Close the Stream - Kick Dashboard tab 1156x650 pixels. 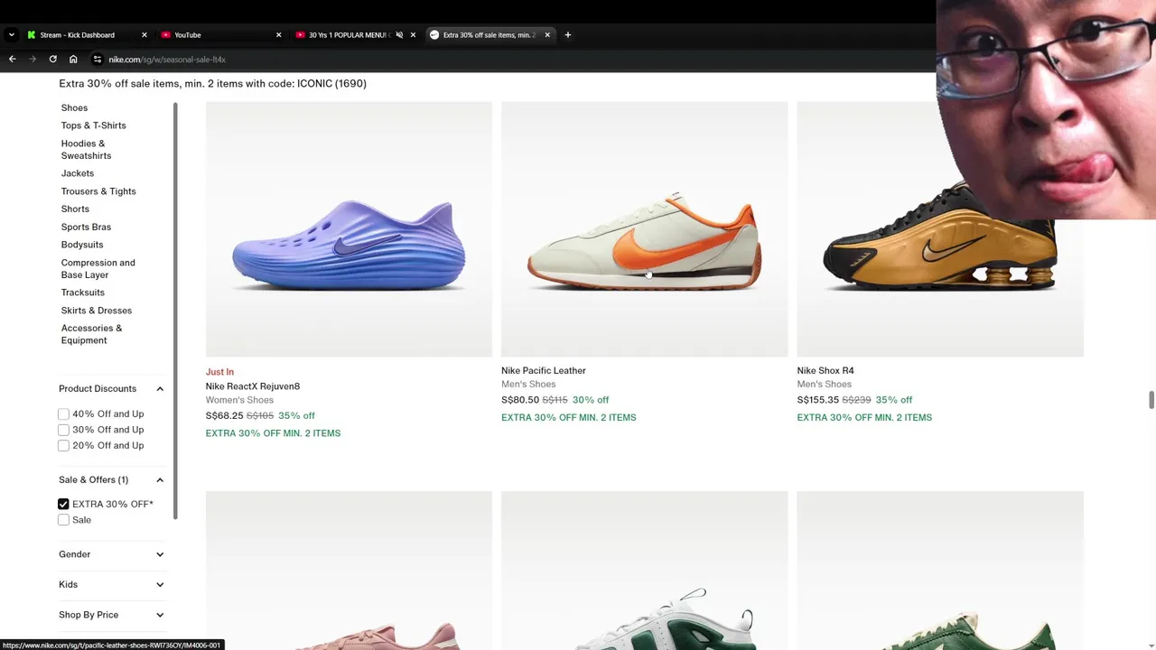pos(144,34)
